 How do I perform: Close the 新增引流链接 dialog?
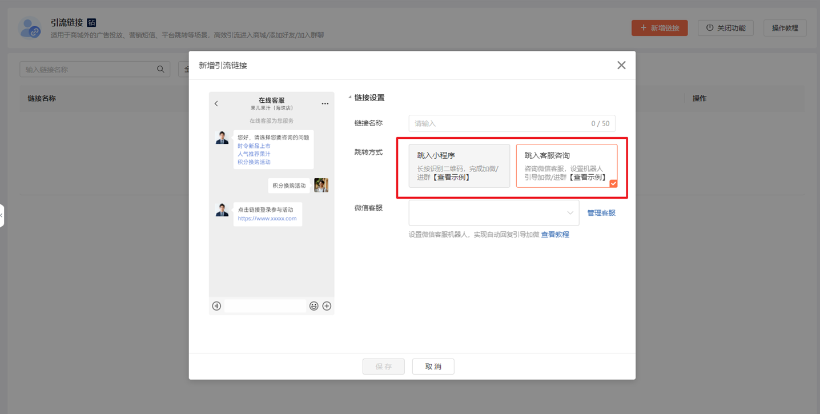point(621,66)
